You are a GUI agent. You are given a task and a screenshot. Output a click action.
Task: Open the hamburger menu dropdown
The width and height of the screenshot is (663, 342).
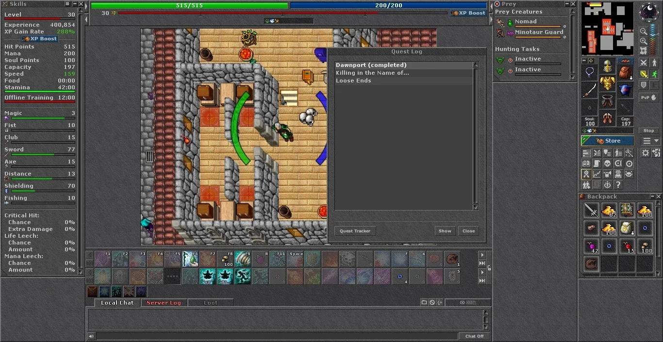(651, 141)
